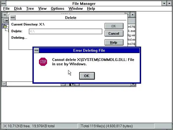Click the STOP sign icon in the error dialog
The width and height of the screenshot is (173, 130).
43,62
